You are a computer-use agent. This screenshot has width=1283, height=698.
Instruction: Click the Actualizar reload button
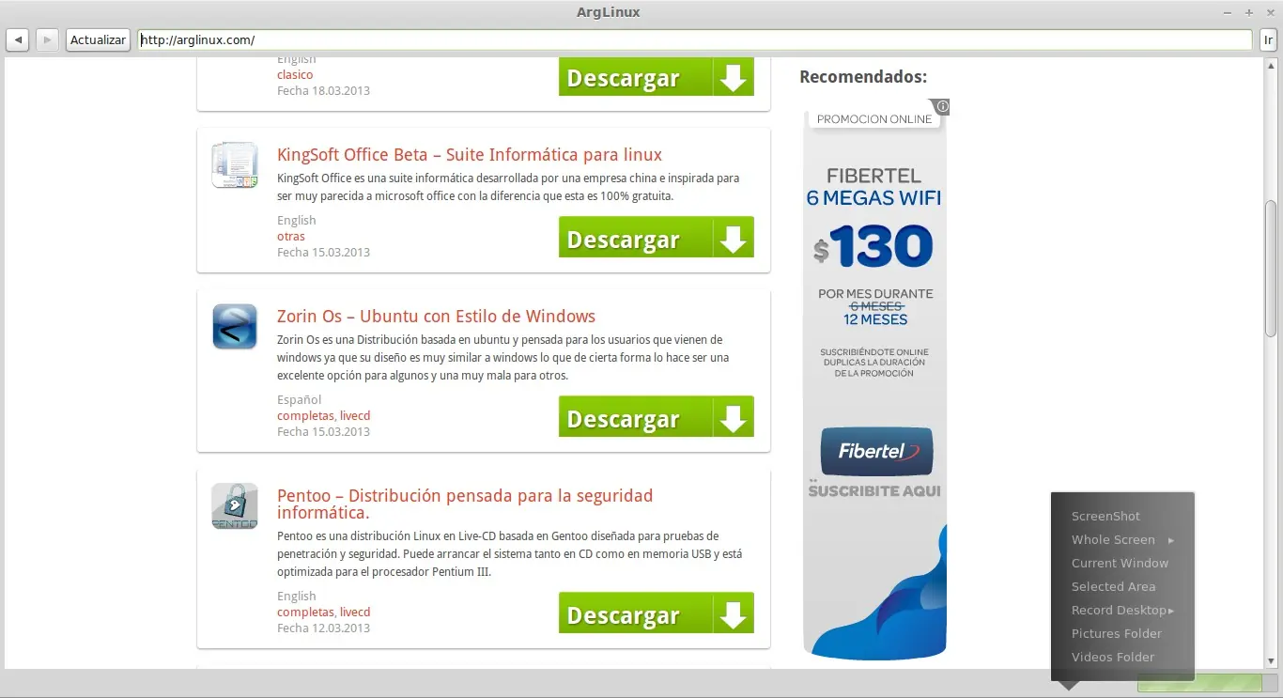click(98, 40)
